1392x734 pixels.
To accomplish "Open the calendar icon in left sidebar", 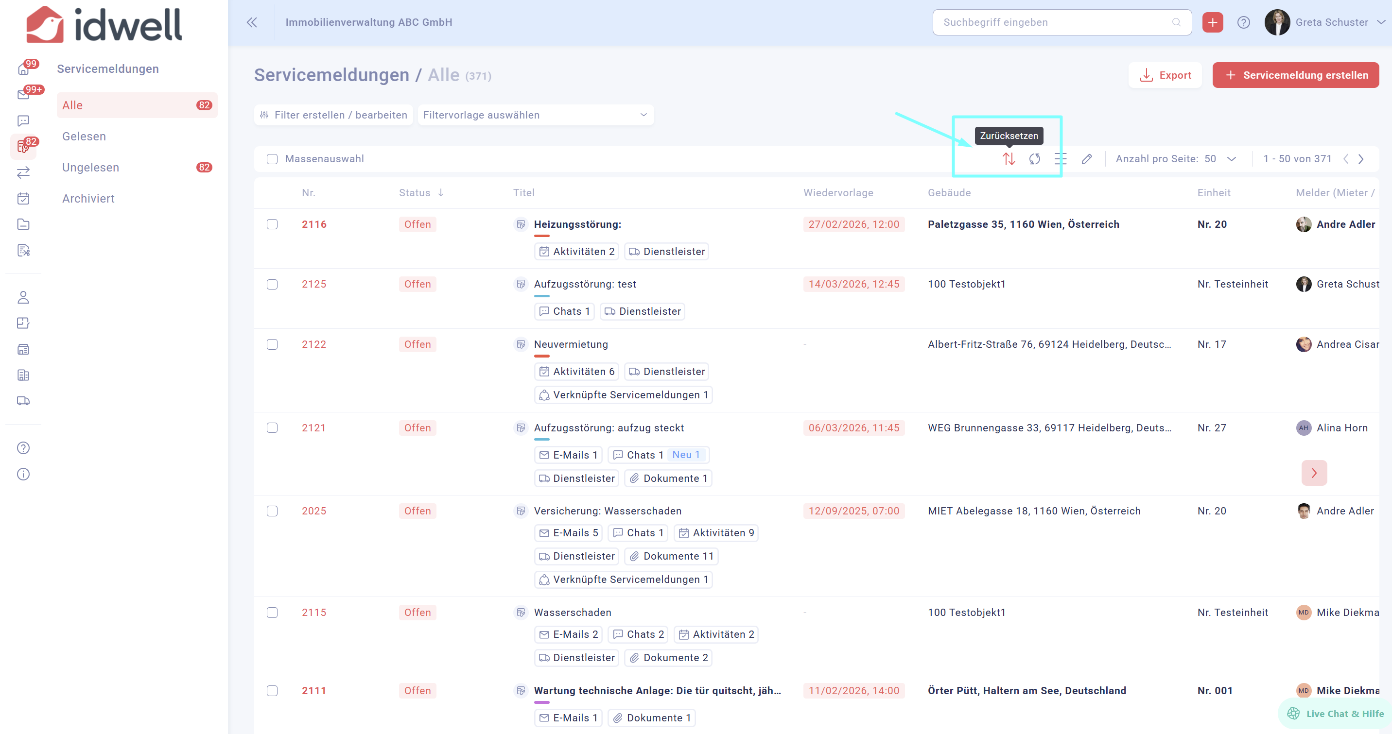I will 23,198.
